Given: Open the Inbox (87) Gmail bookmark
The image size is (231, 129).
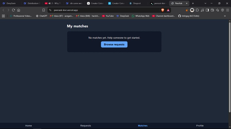Looking at the screenshot, I should pos(62,16).
